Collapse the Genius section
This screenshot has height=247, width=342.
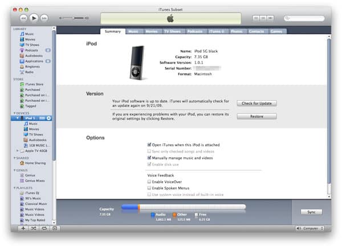pos(15,170)
